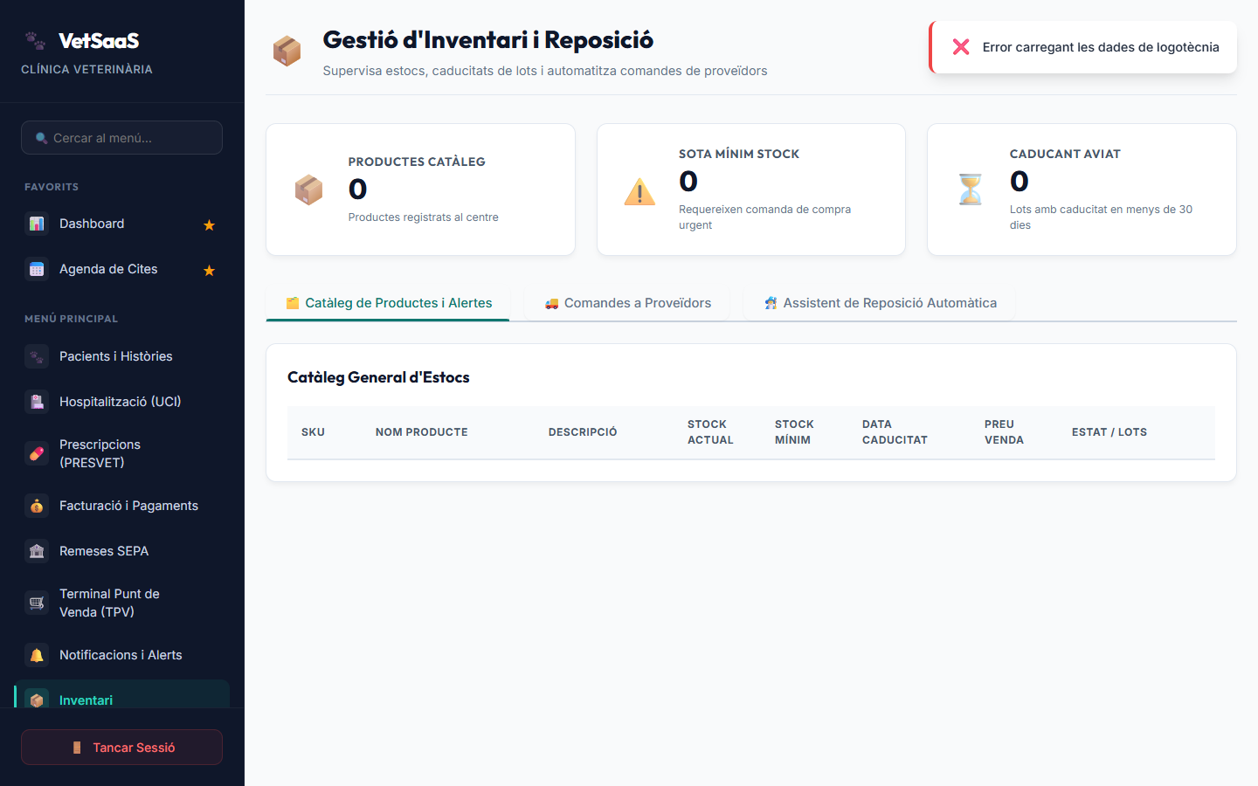Click the red X error icon
1258x786 pixels.
961,47
